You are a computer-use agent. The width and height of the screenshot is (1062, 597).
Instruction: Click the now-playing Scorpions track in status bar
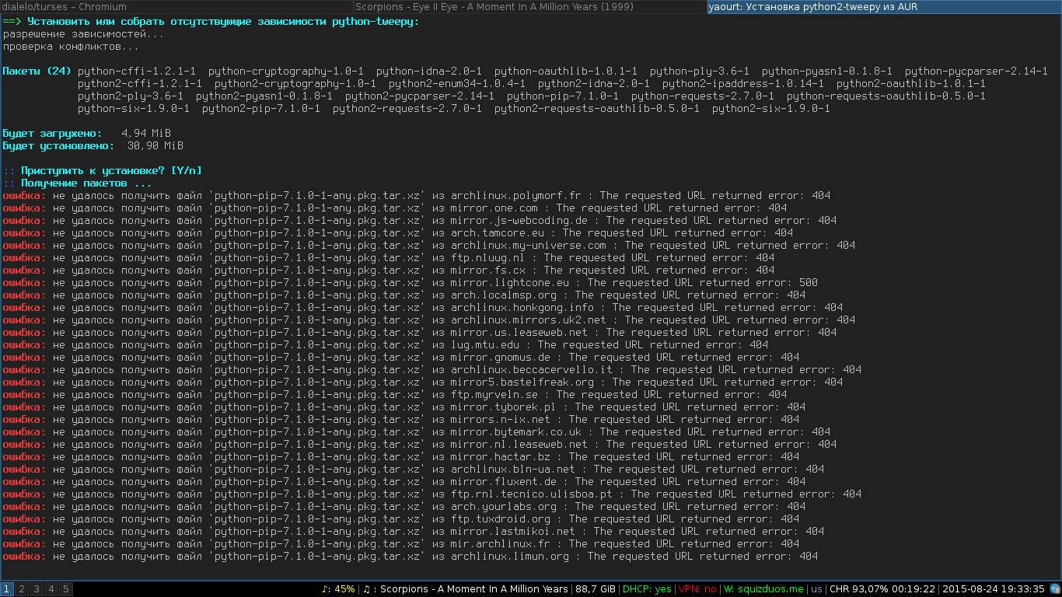(x=466, y=589)
